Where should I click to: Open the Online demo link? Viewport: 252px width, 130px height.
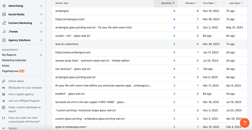pyautogui.click(x=16, y=81)
